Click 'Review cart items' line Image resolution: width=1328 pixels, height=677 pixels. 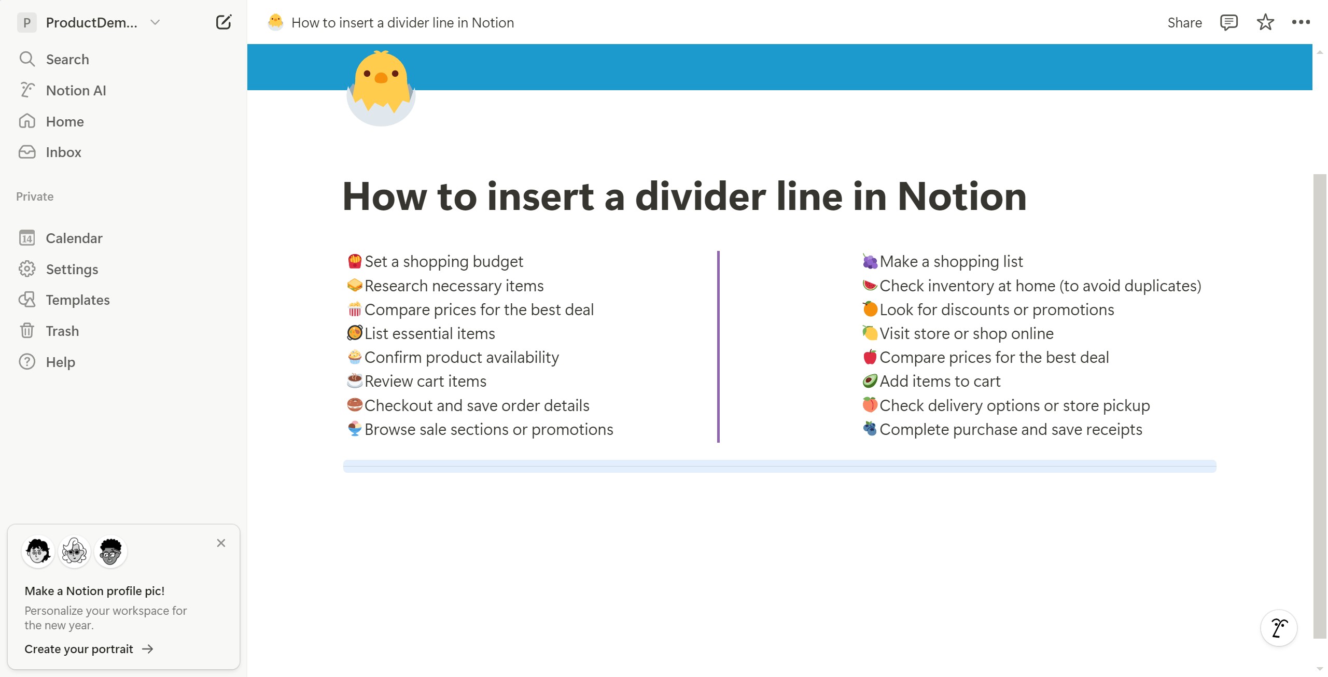425,381
